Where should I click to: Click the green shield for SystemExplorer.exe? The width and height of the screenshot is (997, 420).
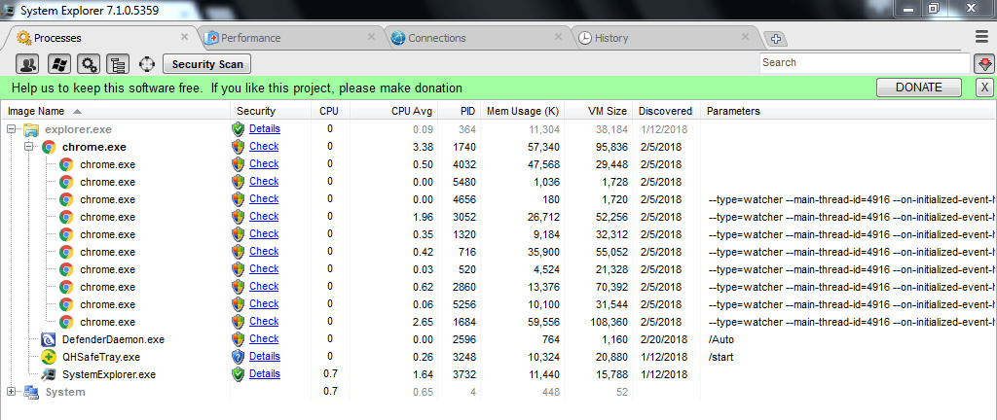pos(238,374)
